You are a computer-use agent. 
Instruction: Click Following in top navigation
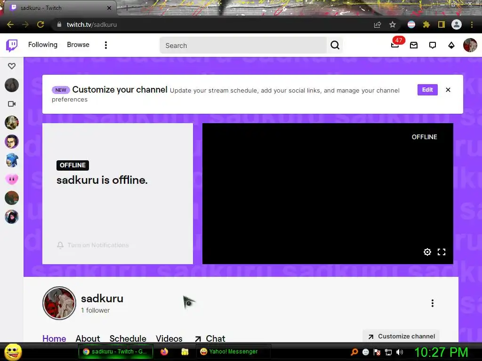[x=43, y=45]
